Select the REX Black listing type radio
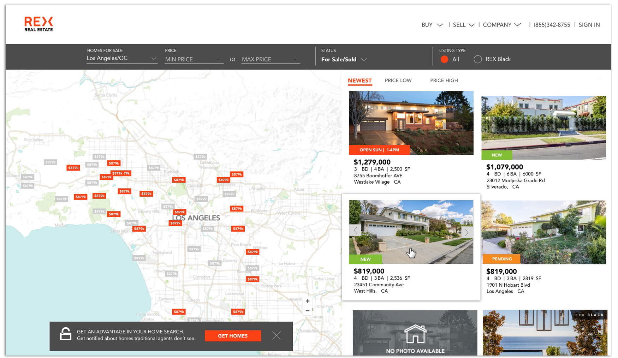 [x=477, y=59]
